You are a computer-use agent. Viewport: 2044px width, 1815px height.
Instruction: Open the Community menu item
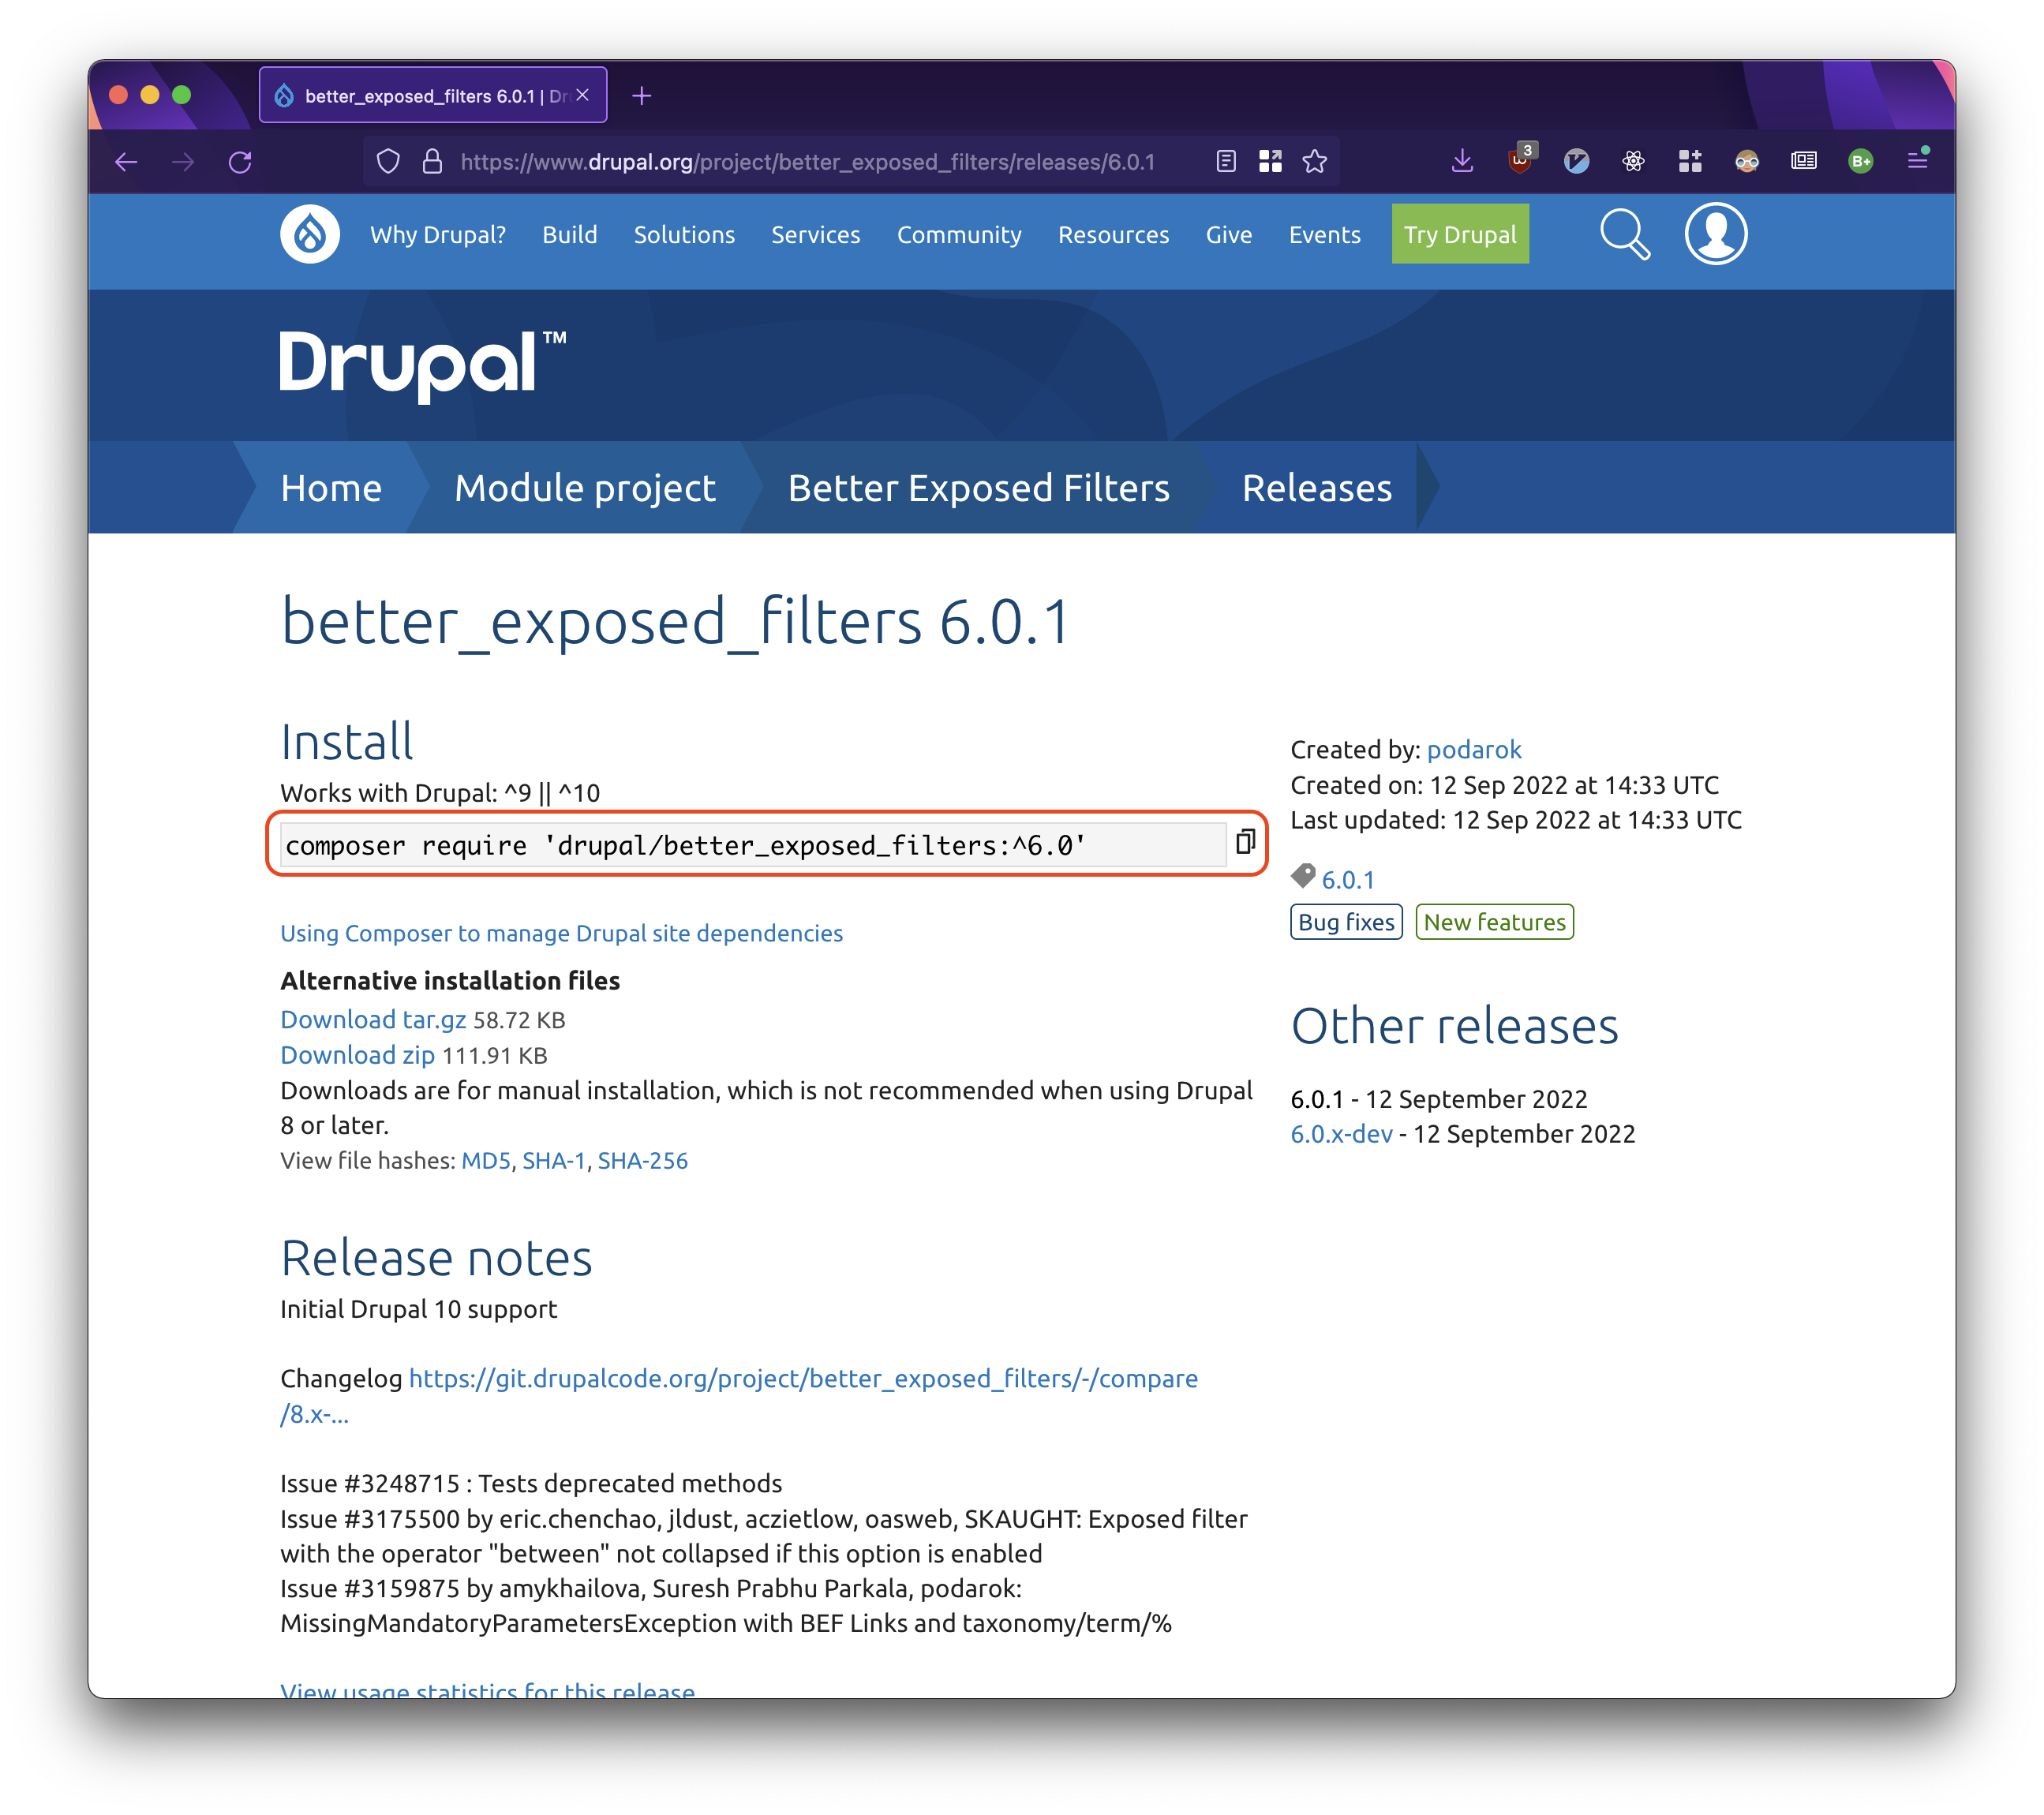tap(959, 235)
